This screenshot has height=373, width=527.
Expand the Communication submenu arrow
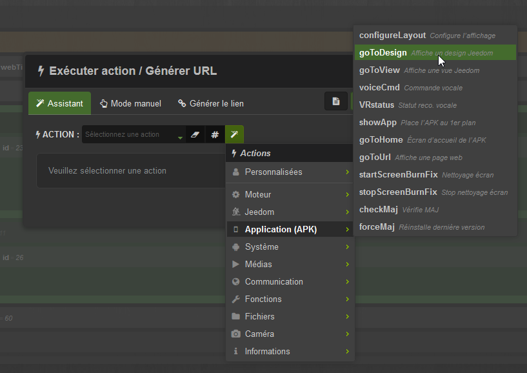[x=348, y=281]
